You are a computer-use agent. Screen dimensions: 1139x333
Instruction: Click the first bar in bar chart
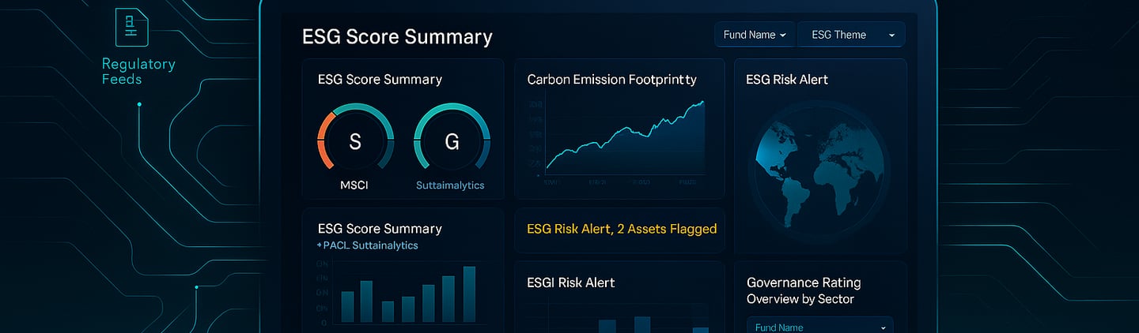coord(347,306)
